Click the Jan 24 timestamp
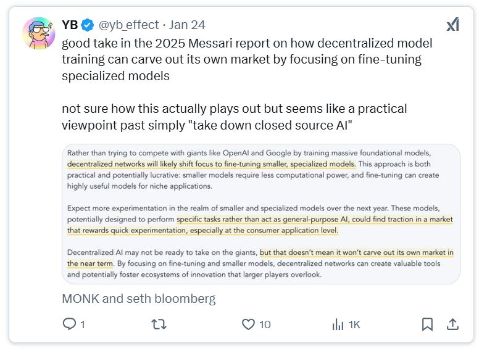 click(187, 25)
